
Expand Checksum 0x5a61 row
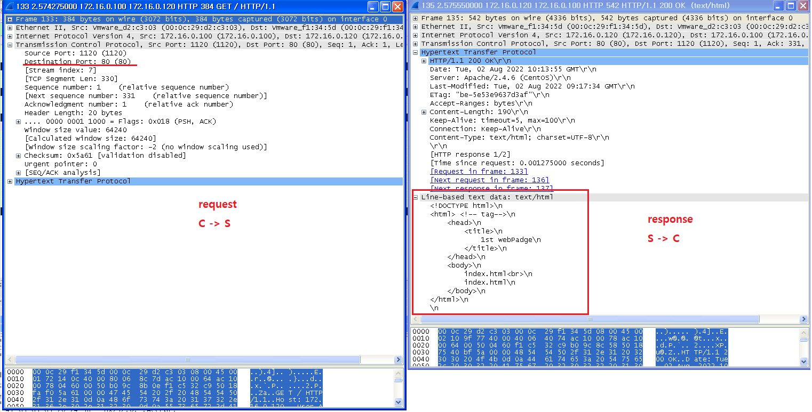[19, 156]
